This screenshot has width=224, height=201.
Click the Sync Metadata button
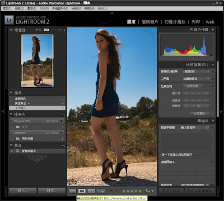point(200,191)
